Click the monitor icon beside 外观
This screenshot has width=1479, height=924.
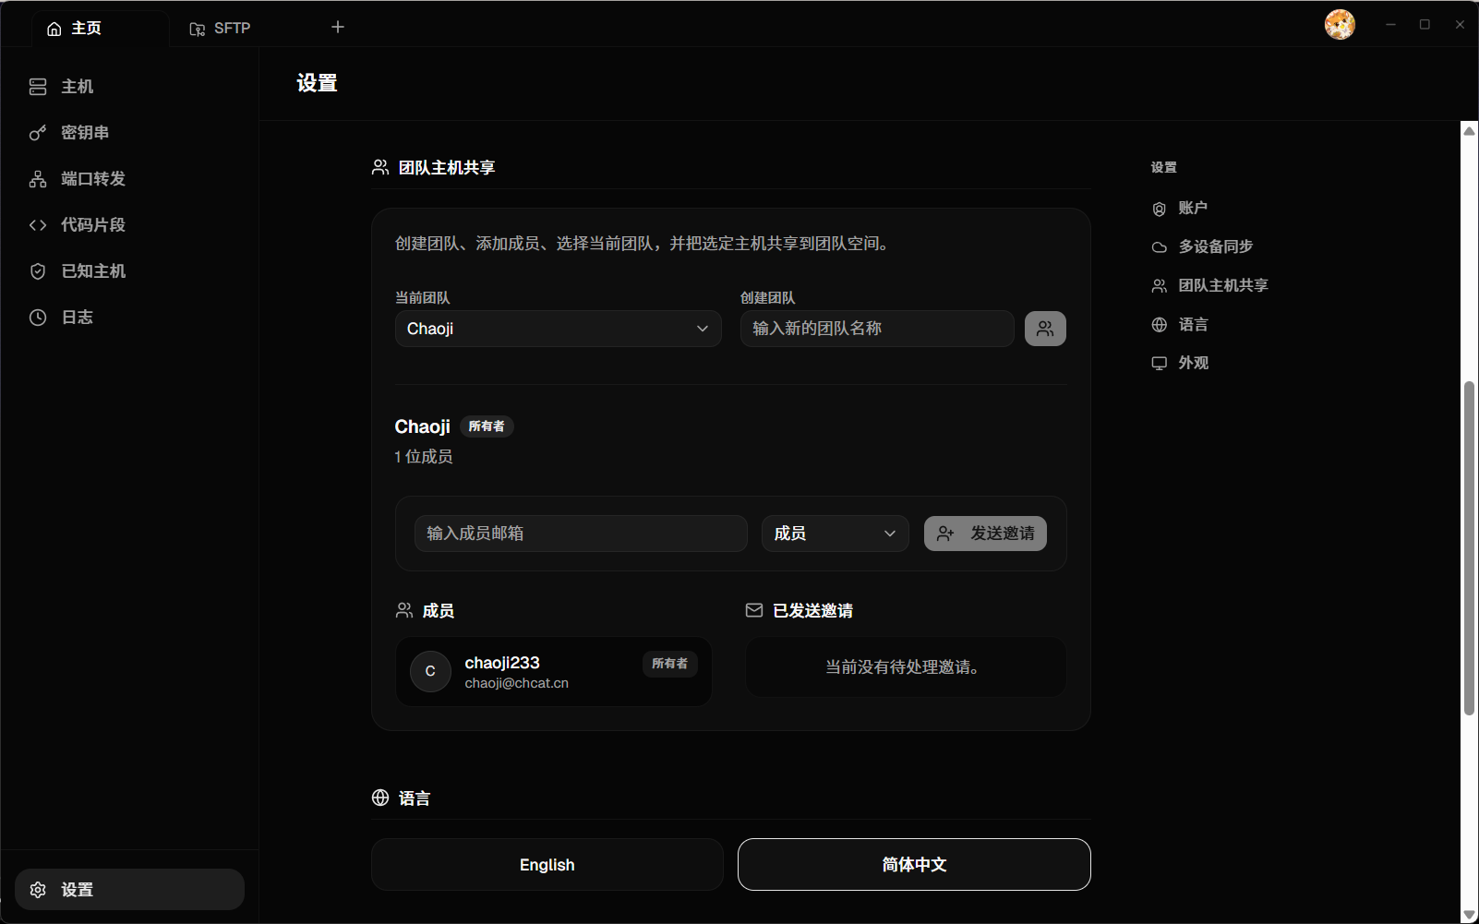1160,364
